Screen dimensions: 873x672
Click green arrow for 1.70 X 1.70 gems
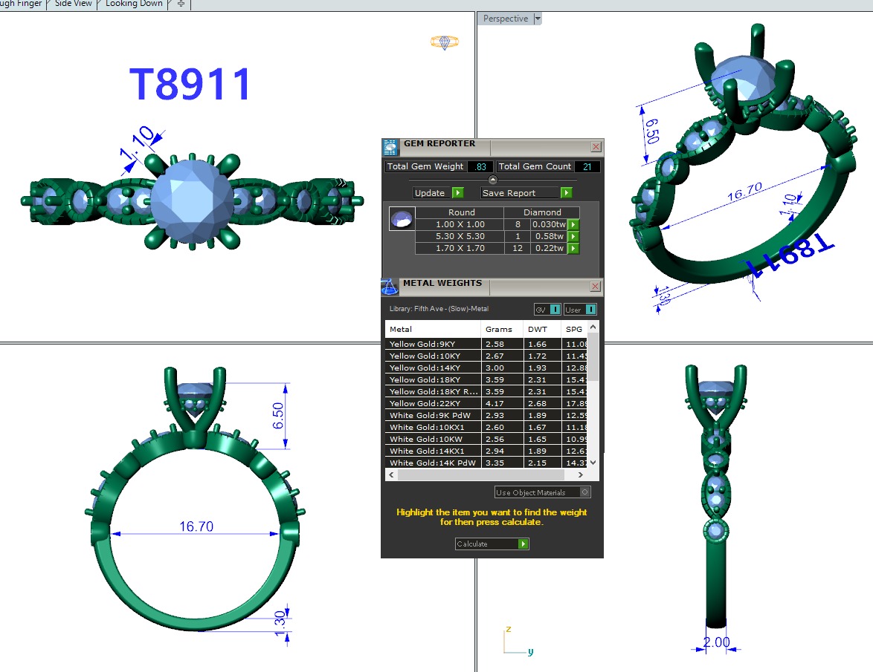pyautogui.click(x=573, y=249)
